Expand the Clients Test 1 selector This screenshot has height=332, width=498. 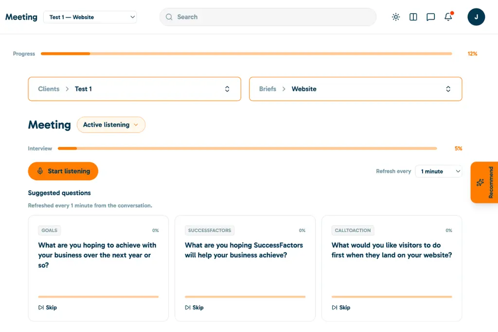coord(134,89)
